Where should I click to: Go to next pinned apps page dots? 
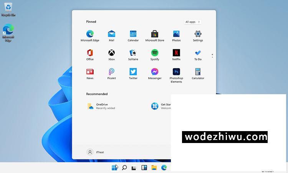click(x=212, y=56)
